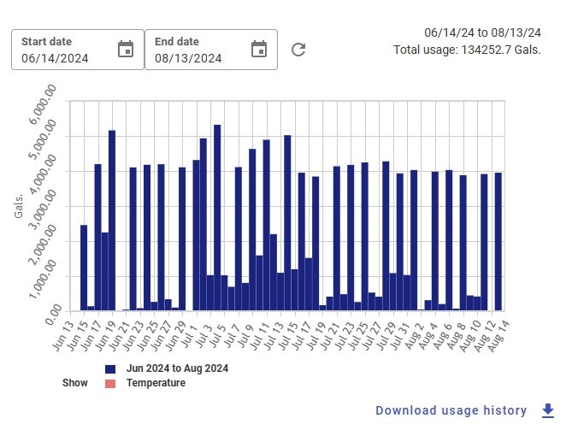The width and height of the screenshot is (572, 436).
Task: Show the Temperature series via its legend label
Action: click(156, 383)
